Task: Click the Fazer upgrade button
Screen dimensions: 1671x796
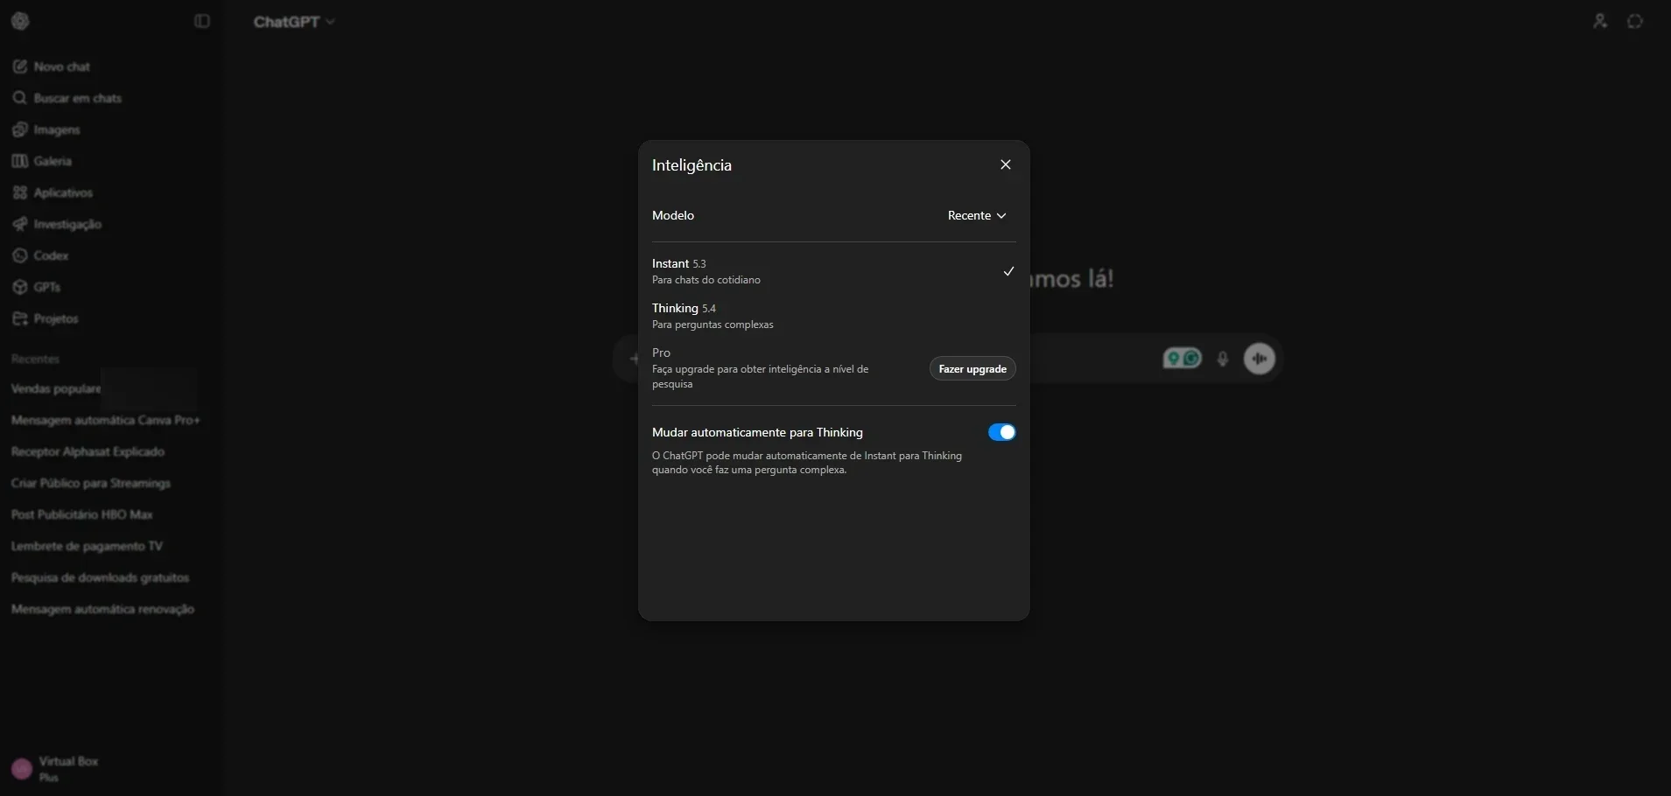Action: [x=972, y=369]
